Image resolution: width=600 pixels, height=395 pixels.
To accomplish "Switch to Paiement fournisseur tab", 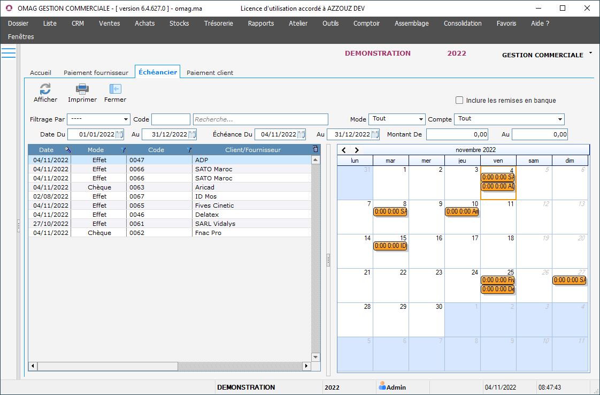I will [x=96, y=73].
